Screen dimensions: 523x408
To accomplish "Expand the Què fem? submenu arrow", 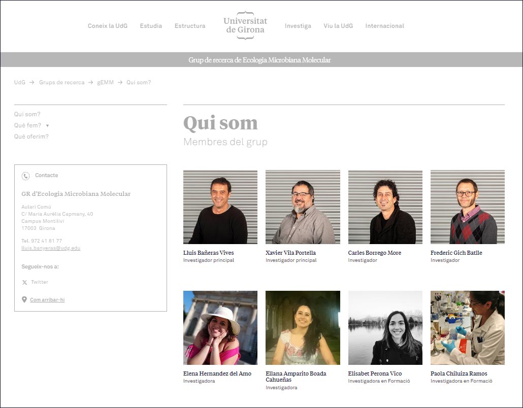I will point(47,125).
